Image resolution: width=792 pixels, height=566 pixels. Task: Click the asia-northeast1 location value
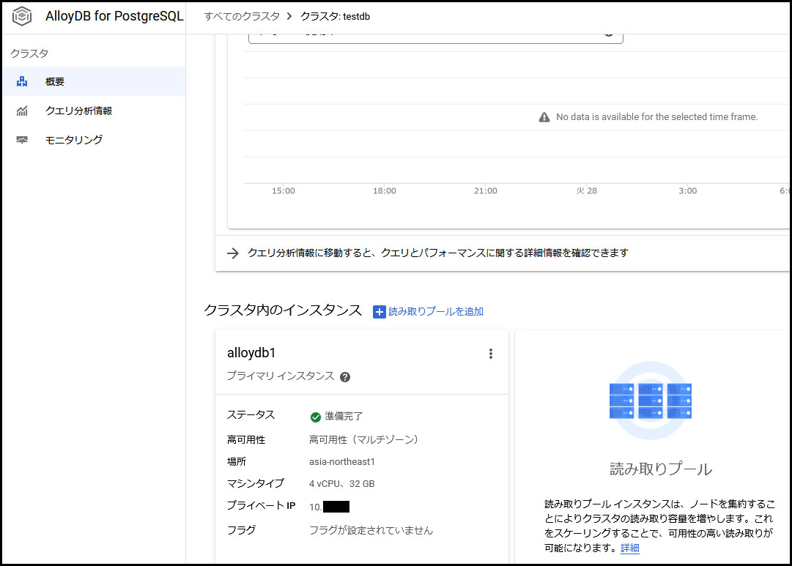(x=342, y=461)
